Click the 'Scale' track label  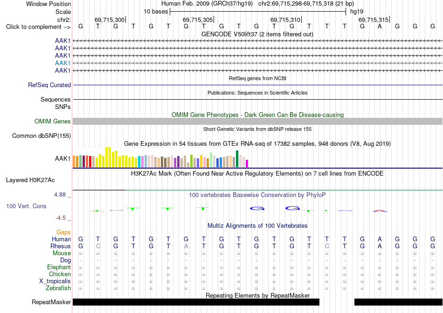(63, 12)
